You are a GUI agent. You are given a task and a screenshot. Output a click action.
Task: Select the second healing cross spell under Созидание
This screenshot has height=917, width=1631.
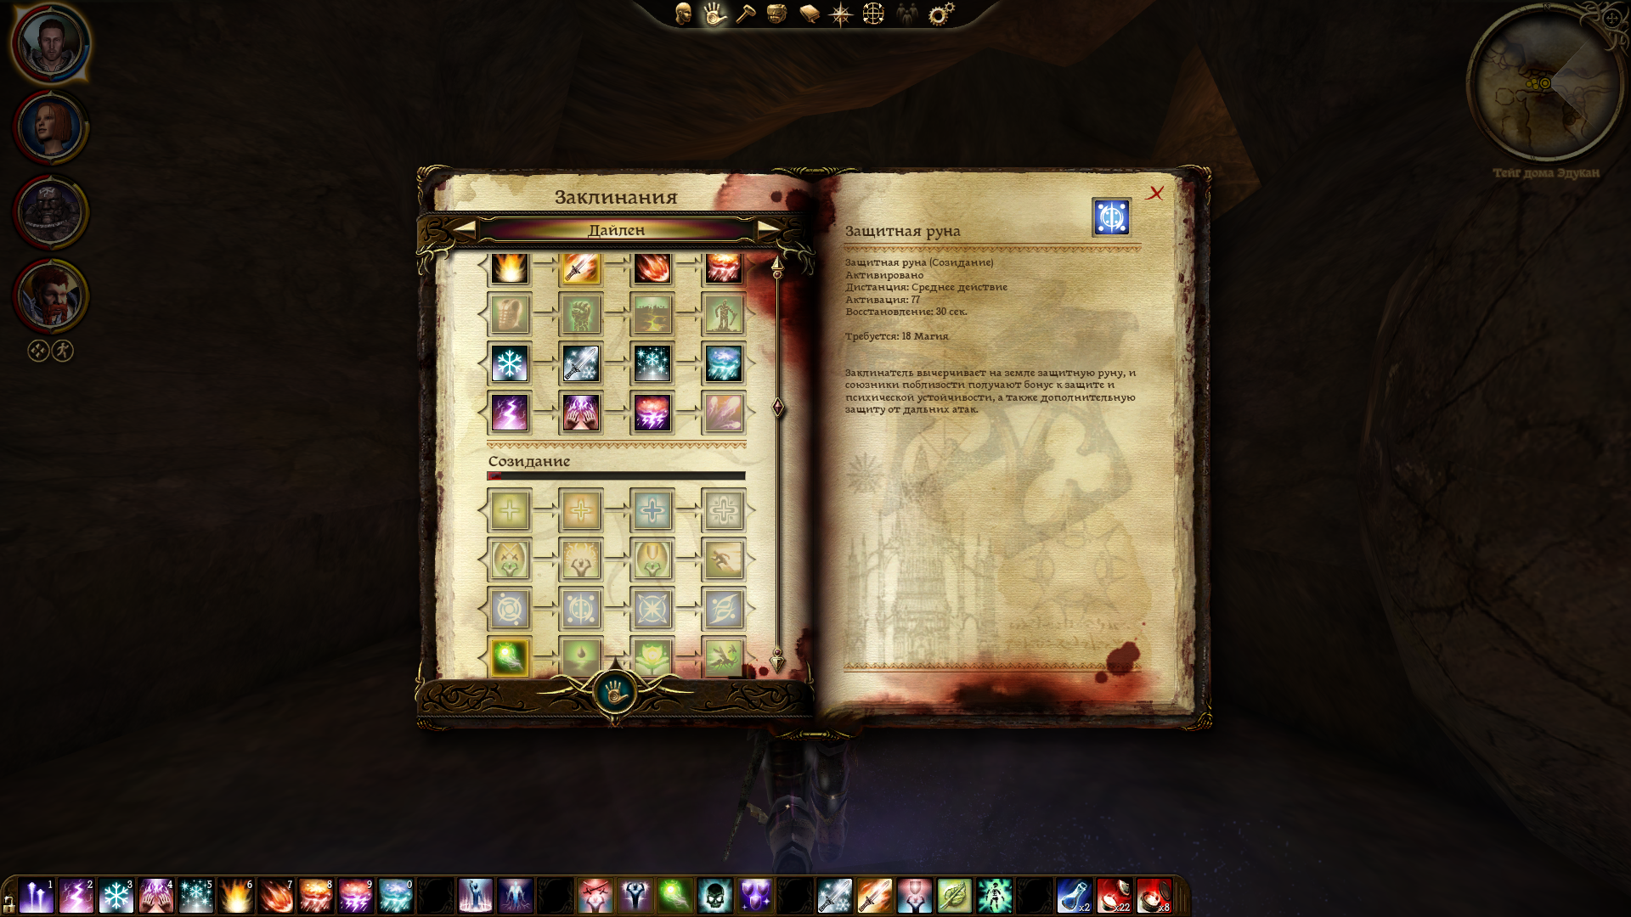[x=581, y=510]
